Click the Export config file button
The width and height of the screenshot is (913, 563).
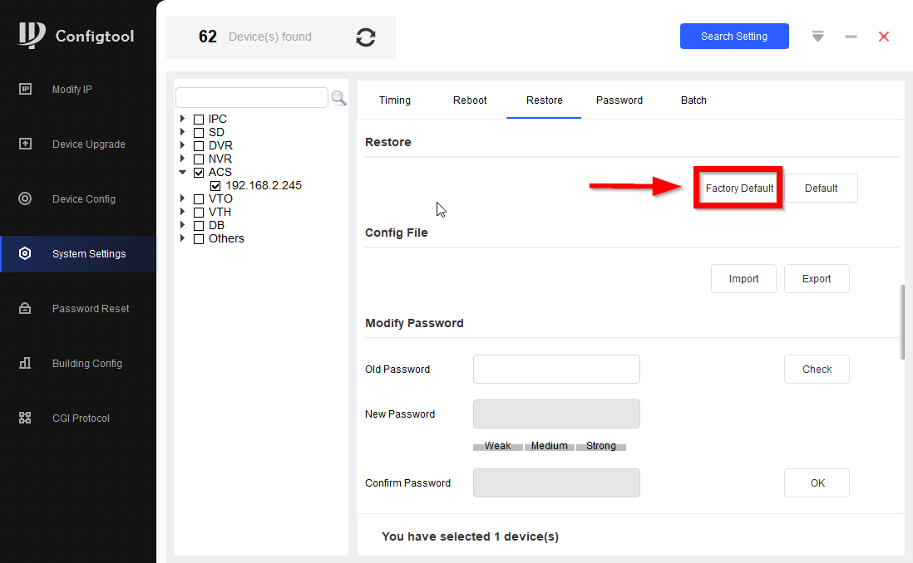[x=817, y=279]
